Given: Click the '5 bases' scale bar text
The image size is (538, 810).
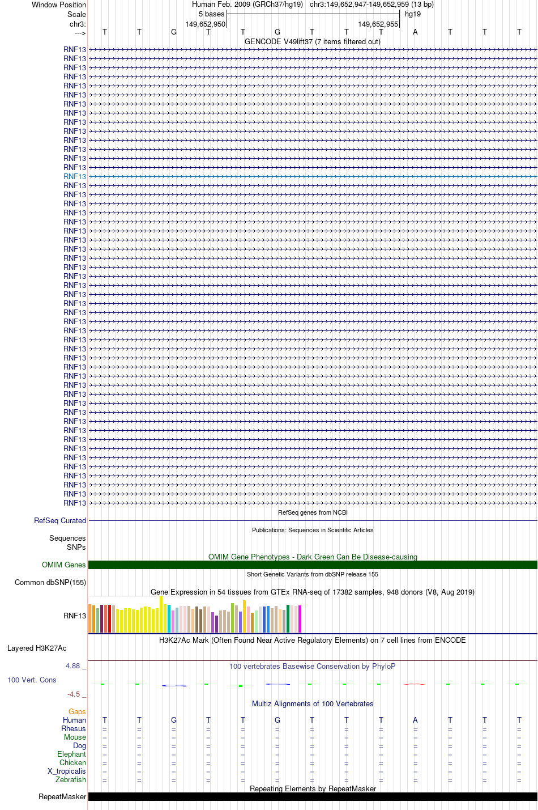Looking at the screenshot, I should point(211,14).
